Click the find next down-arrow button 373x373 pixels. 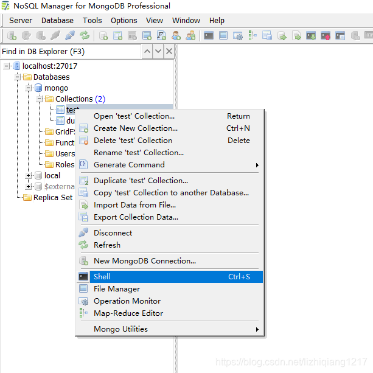pyautogui.click(x=158, y=51)
